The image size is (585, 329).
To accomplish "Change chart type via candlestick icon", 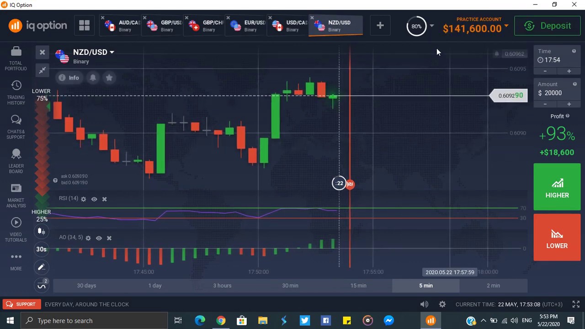I will coord(41,231).
